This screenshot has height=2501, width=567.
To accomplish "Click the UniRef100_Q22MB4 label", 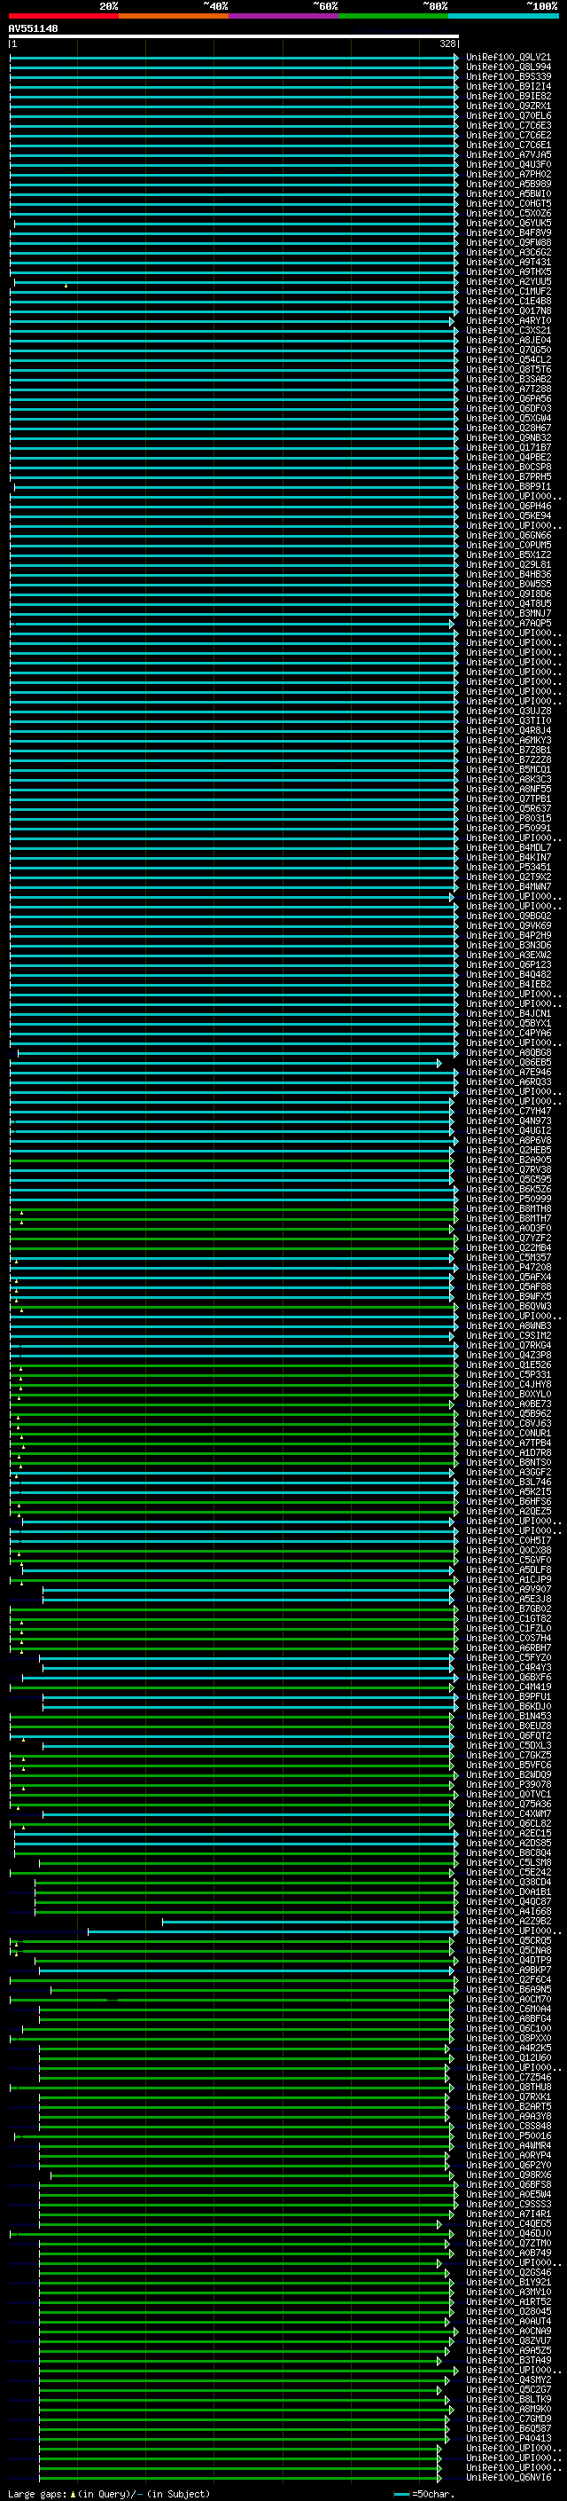I will [x=509, y=1248].
